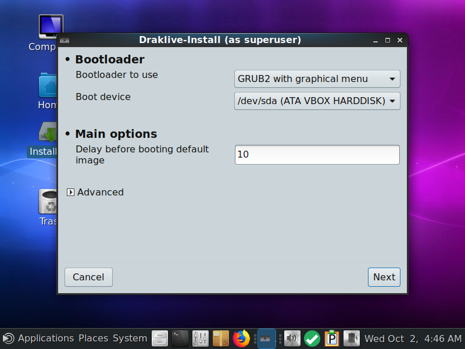Open the software package manager icon
The image size is (465, 349).
click(221, 339)
